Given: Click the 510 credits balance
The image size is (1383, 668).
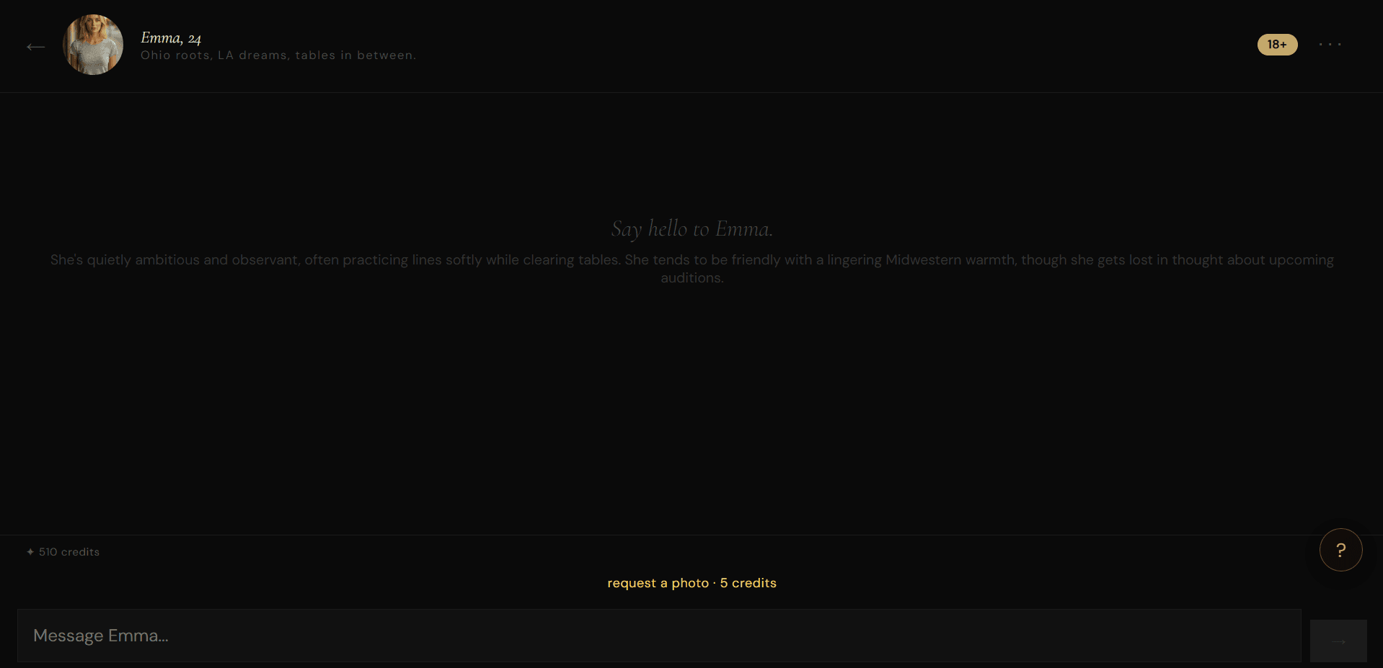Looking at the screenshot, I should [63, 552].
